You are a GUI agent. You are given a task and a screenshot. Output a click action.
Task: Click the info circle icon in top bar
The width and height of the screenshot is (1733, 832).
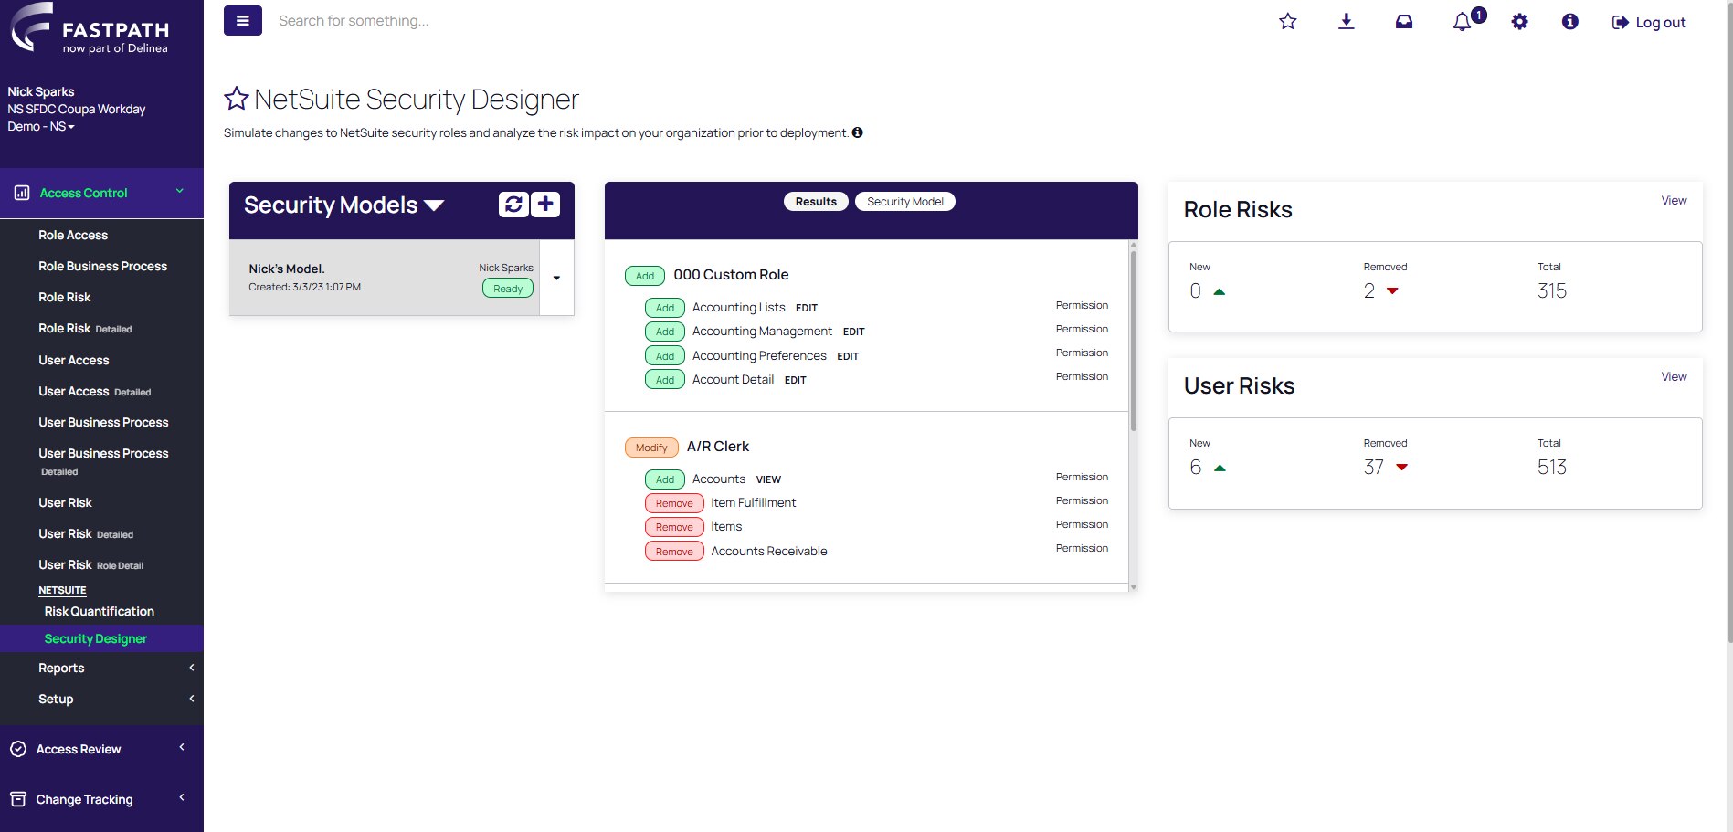[x=1570, y=21]
